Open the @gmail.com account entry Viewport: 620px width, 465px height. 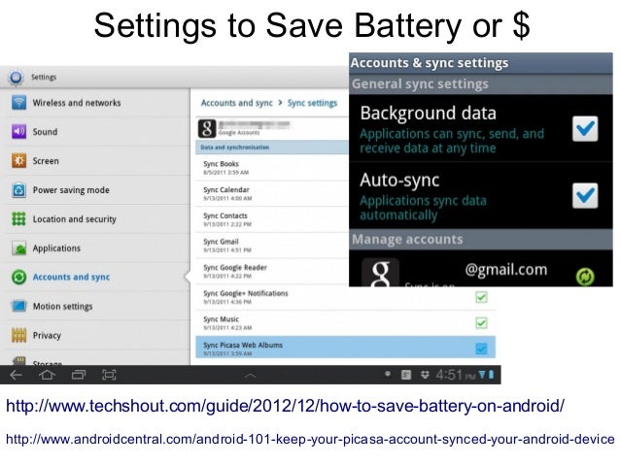coord(481,269)
